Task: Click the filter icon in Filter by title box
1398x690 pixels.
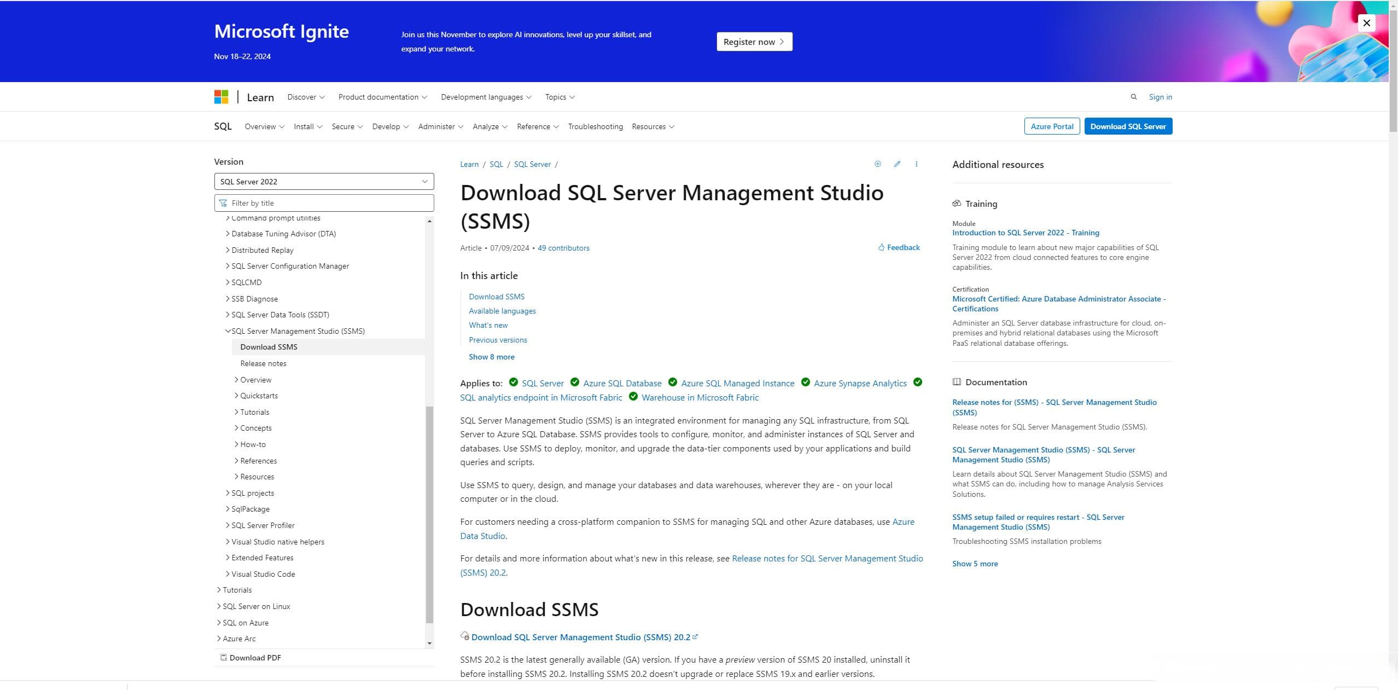Action: [223, 203]
